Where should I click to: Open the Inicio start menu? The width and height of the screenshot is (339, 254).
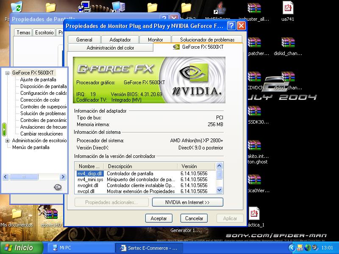(x=21, y=248)
